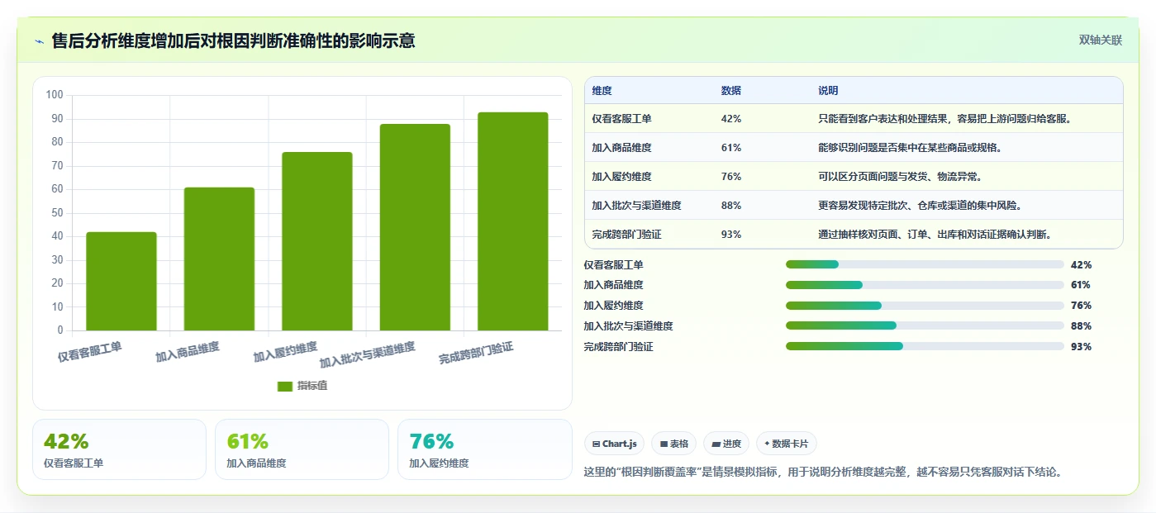
Task: Click the description about 上游问题归给客服
Action: [944, 119]
